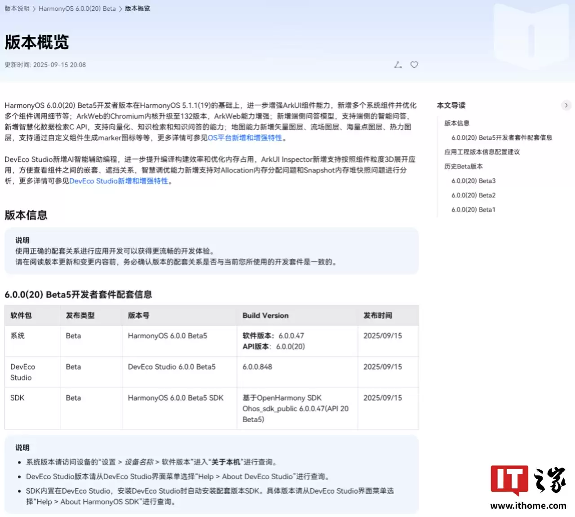Toggle the favorite heart icon
Viewport: 575px width, 517px height.
tap(414, 65)
